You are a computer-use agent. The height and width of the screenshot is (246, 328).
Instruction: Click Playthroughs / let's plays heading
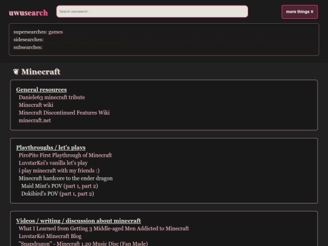click(51, 148)
